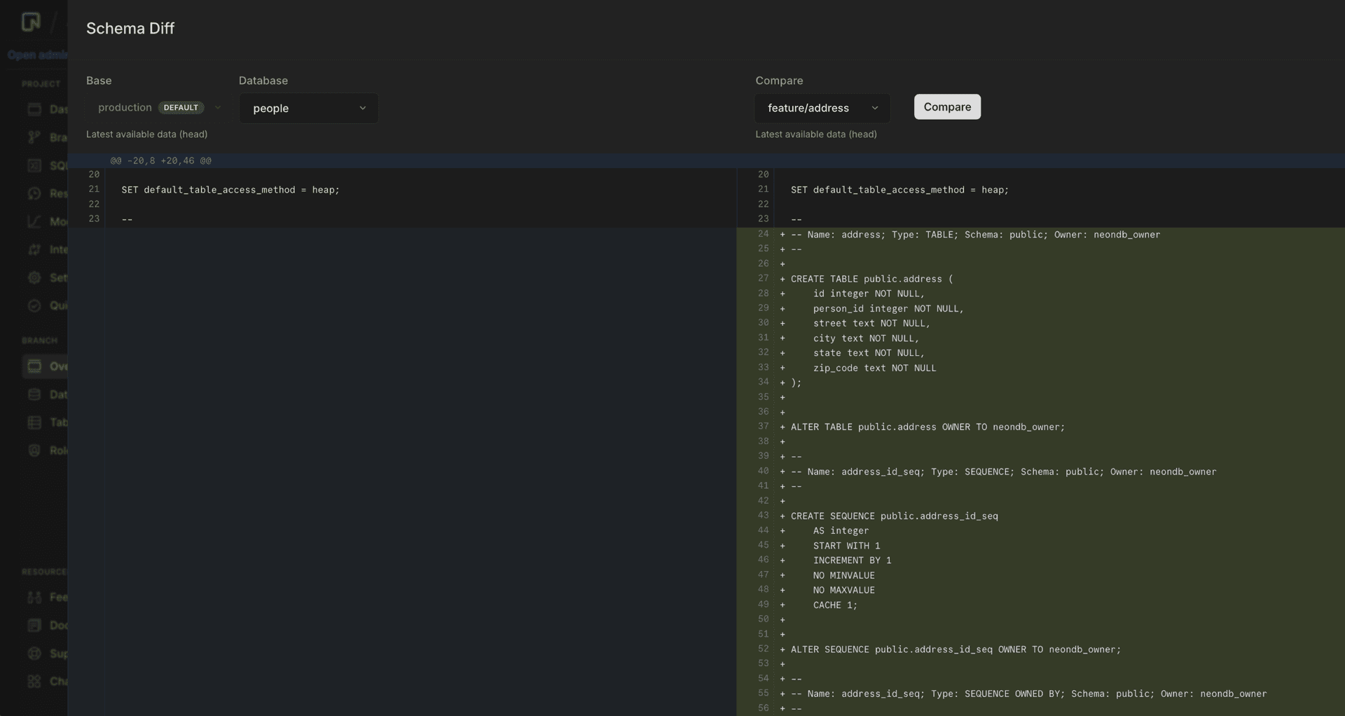
Task: Select the Branches icon in the sidebar
Action: tap(35, 137)
